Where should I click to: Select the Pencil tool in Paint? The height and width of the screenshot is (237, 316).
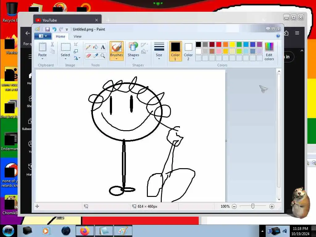coord(88,47)
